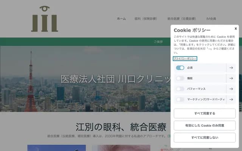The height and width of the screenshot is (151, 242).
Task: Open the IM会員 menu item
Action: (x=211, y=19)
